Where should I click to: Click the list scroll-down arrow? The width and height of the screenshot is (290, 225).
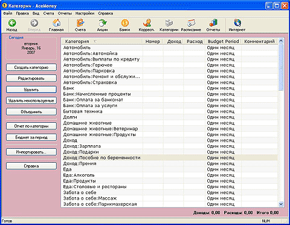point(281,204)
